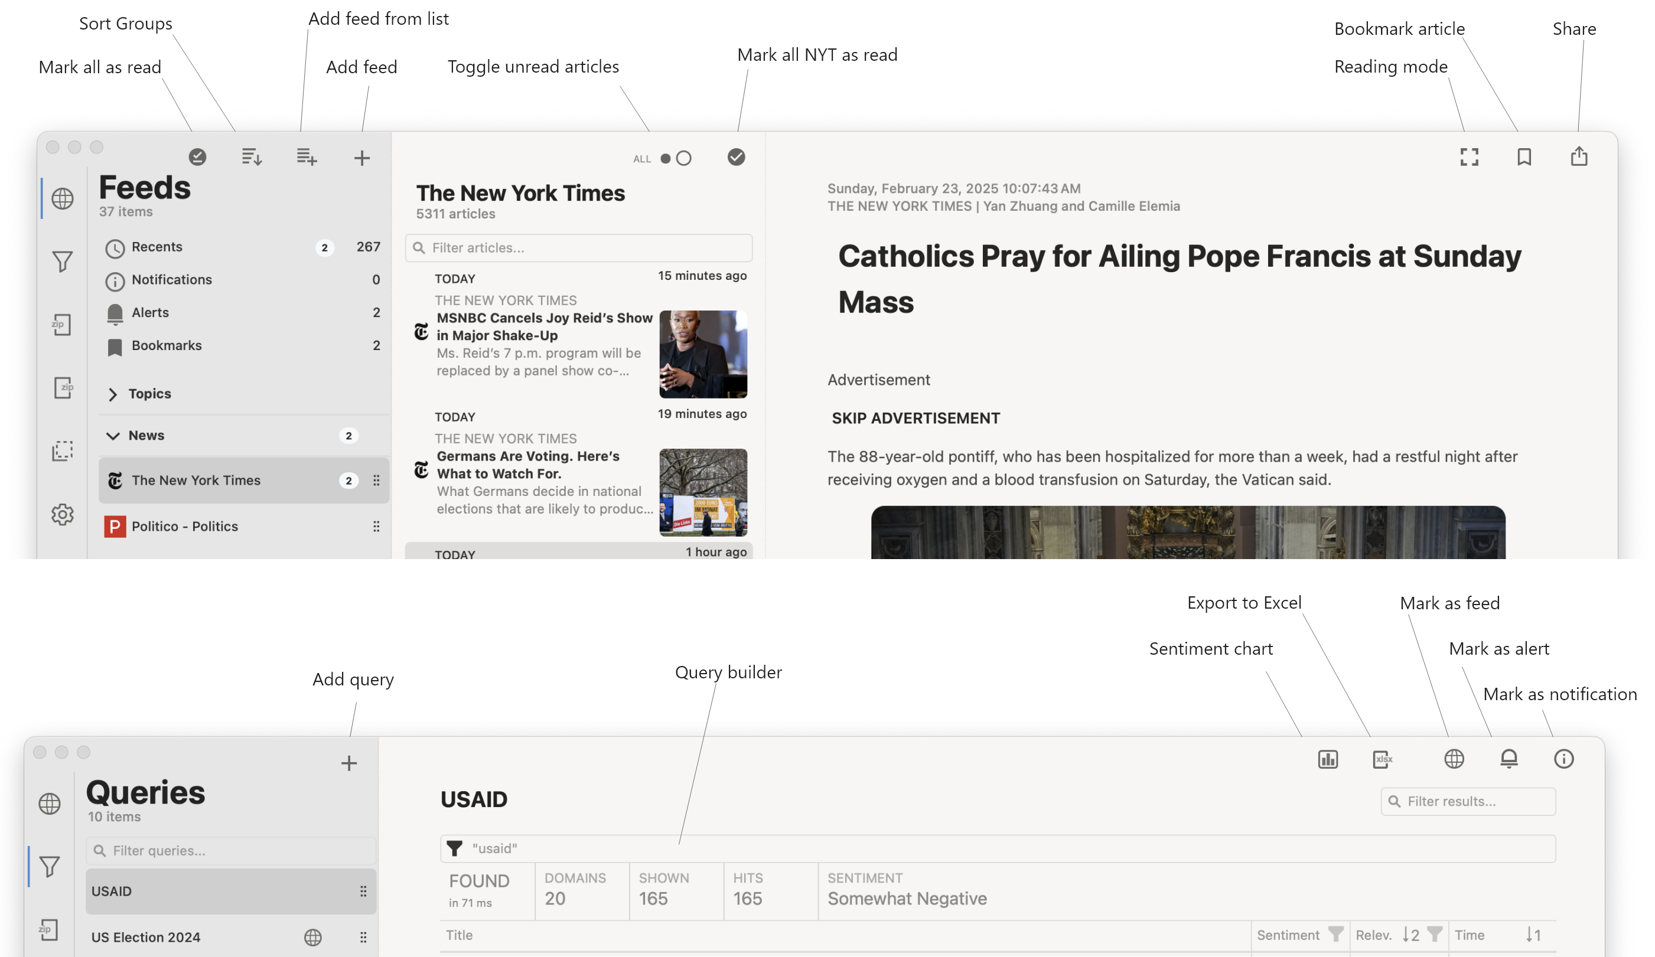Screen dimensions: 1655x957
Task: Mark query as alert with bell icon
Action: click(1509, 759)
